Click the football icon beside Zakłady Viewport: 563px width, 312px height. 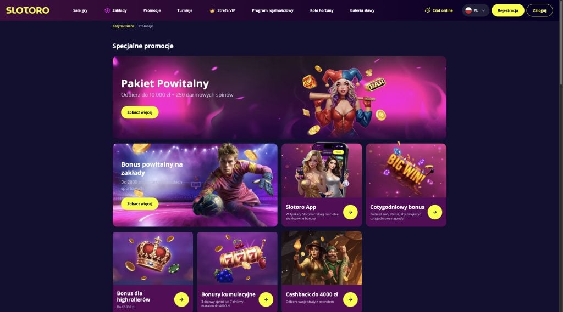pos(107,10)
